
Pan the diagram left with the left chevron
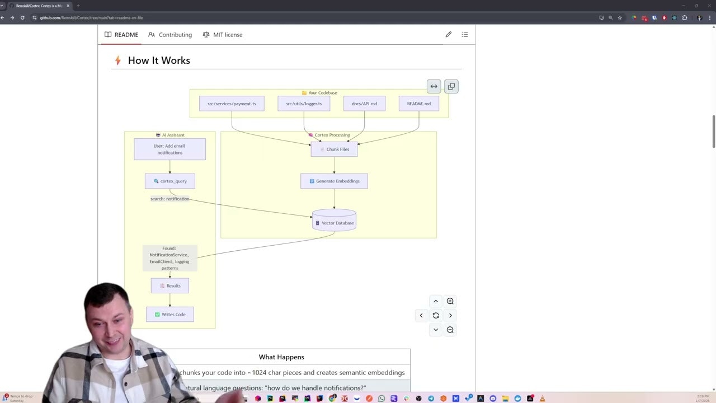click(421, 315)
